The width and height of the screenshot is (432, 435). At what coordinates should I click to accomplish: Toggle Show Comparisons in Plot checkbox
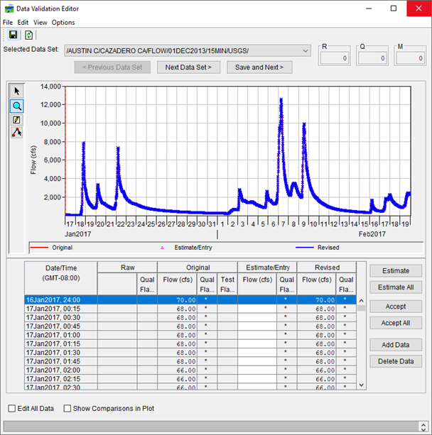tap(67, 408)
